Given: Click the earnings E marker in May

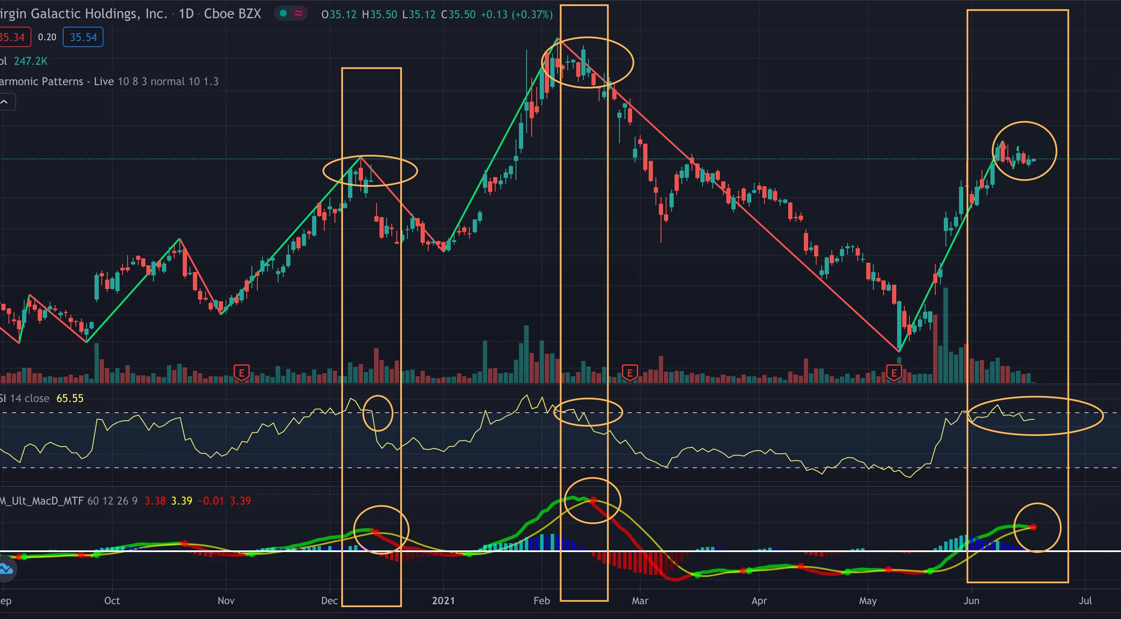Looking at the screenshot, I should coord(894,373).
